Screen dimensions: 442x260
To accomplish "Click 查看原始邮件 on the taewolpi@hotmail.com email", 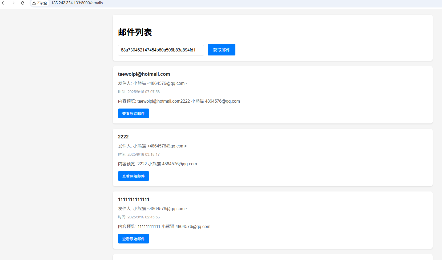I will click(133, 113).
